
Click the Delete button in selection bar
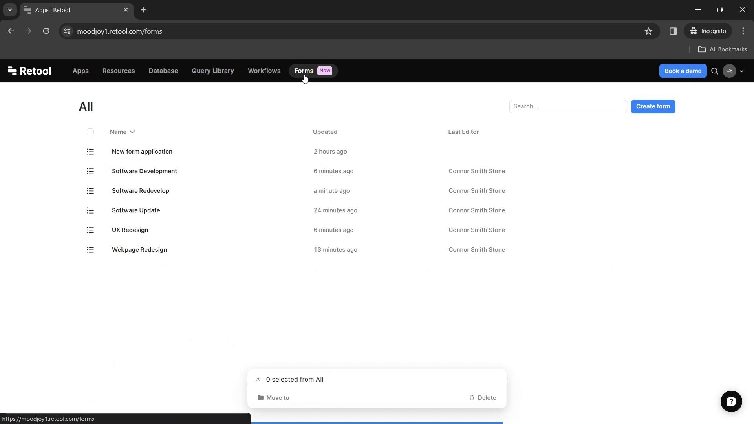[483, 397]
